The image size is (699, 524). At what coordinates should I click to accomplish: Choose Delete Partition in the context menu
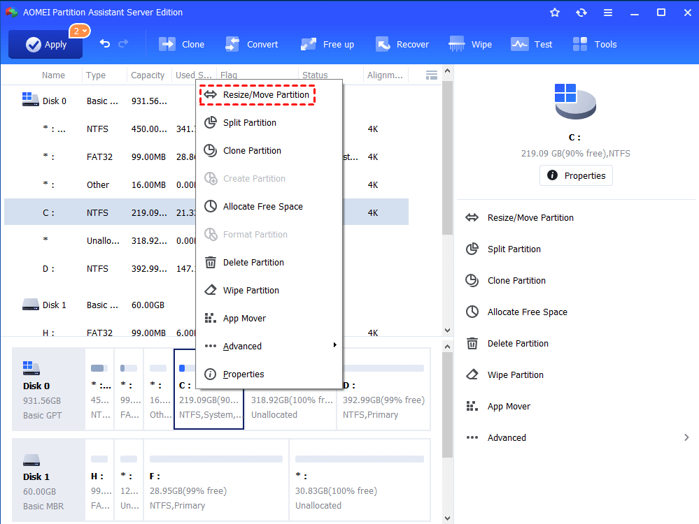(x=269, y=262)
